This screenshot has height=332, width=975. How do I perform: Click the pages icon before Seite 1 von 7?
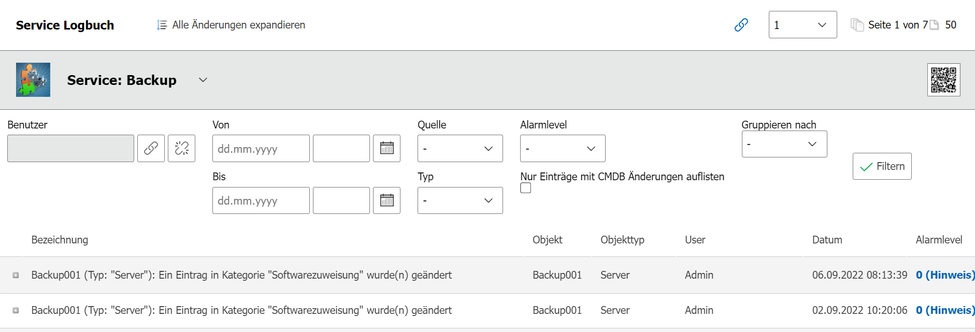857,25
